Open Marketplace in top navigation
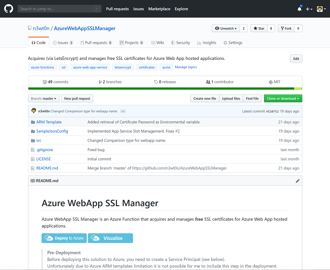Image resolution: width=330 pixels, height=270 pixels. point(159,9)
